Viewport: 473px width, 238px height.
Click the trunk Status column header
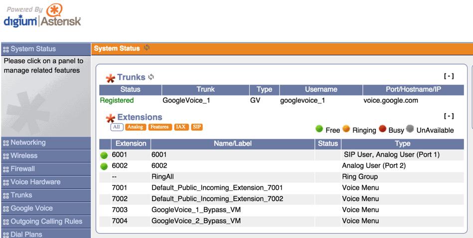click(130, 89)
